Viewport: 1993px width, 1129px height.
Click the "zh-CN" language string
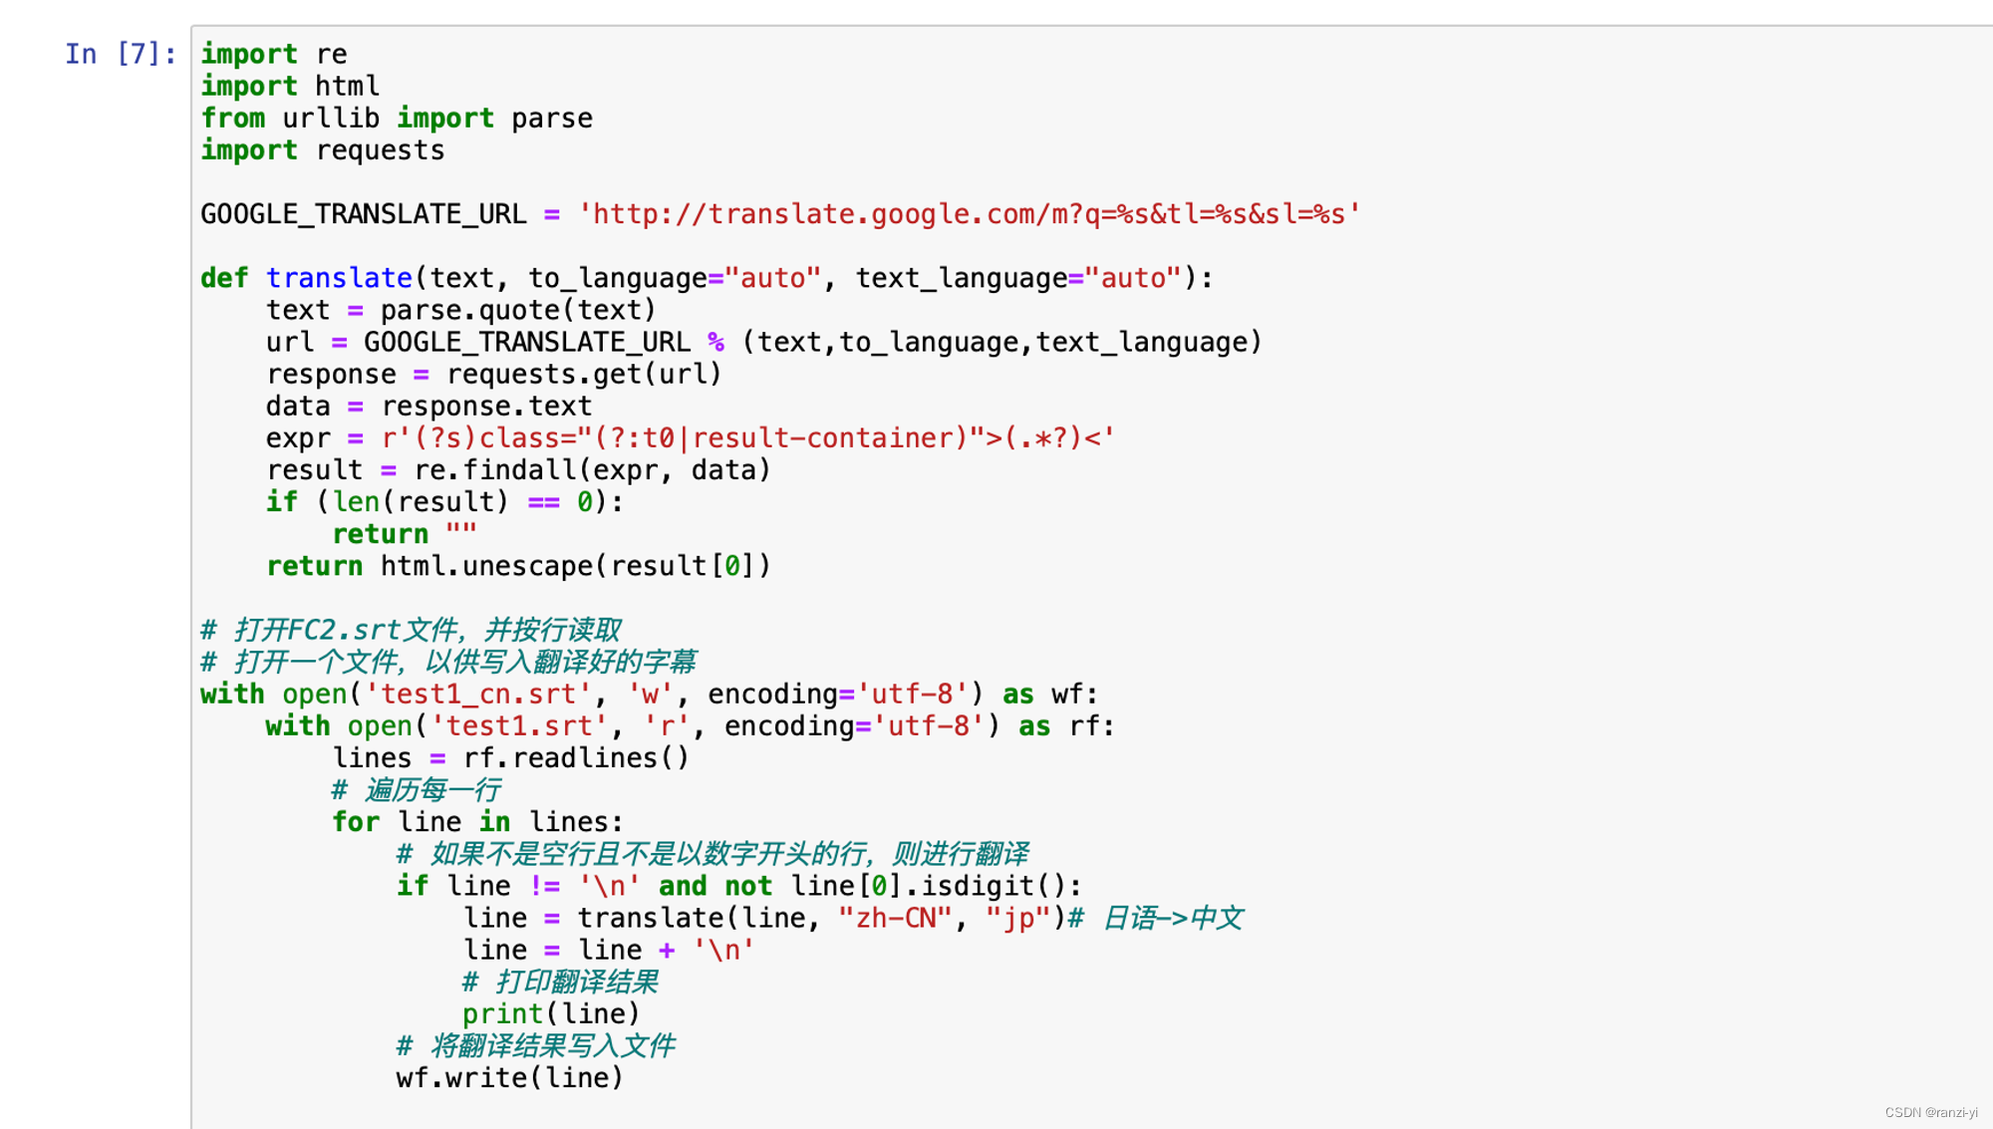point(895,918)
